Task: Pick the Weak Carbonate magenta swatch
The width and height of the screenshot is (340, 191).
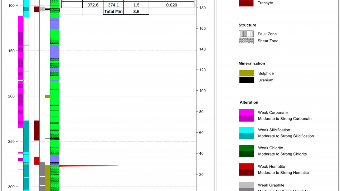Action: [246, 113]
